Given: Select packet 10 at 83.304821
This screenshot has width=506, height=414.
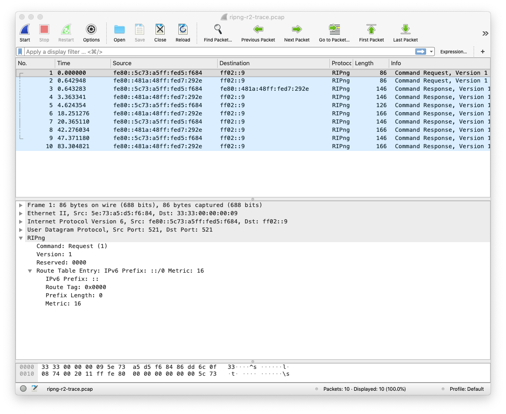Looking at the screenshot, I should pos(253,146).
